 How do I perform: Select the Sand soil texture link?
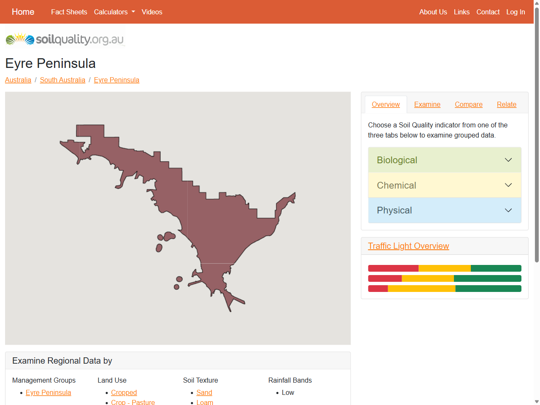tap(204, 392)
